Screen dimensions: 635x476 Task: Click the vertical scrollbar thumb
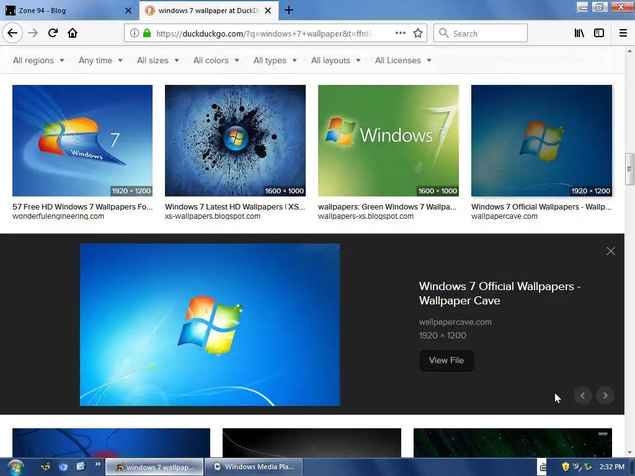pos(629,169)
